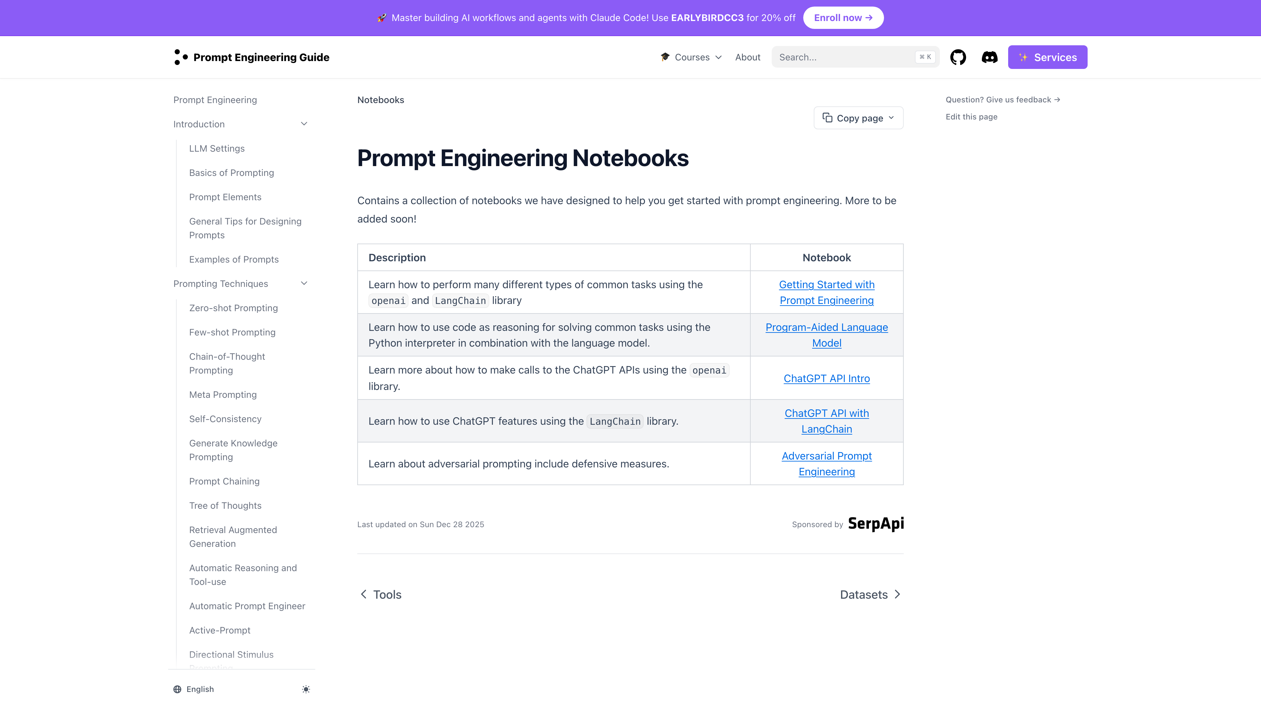Click the copy icon on Copy page
This screenshot has height=709, width=1261.
pos(827,118)
